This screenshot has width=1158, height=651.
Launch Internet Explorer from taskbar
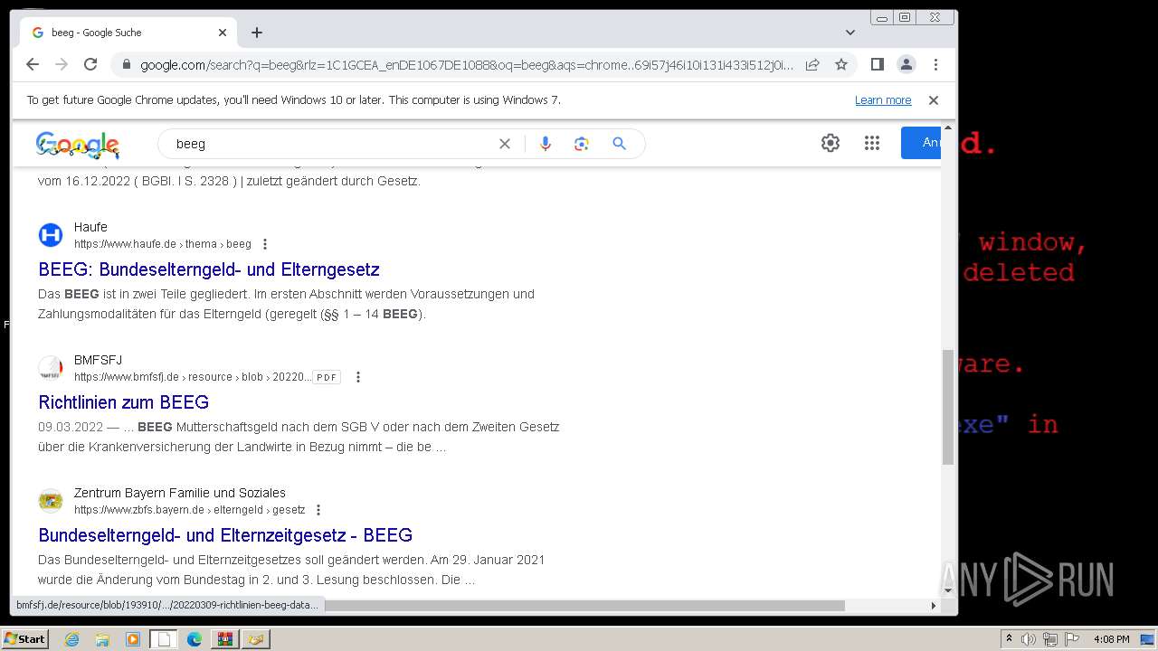tap(71, 639)
